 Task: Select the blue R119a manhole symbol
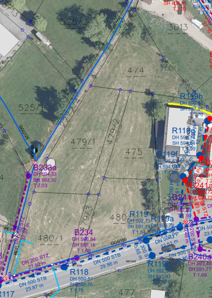coord(180,227)
